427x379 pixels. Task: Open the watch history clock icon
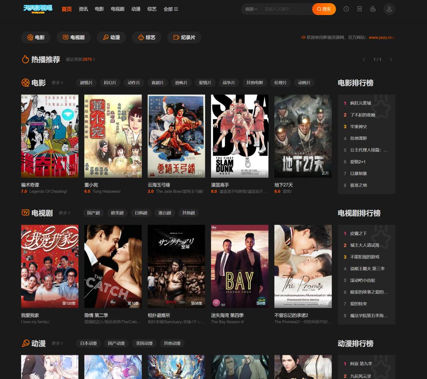(346, 9)
